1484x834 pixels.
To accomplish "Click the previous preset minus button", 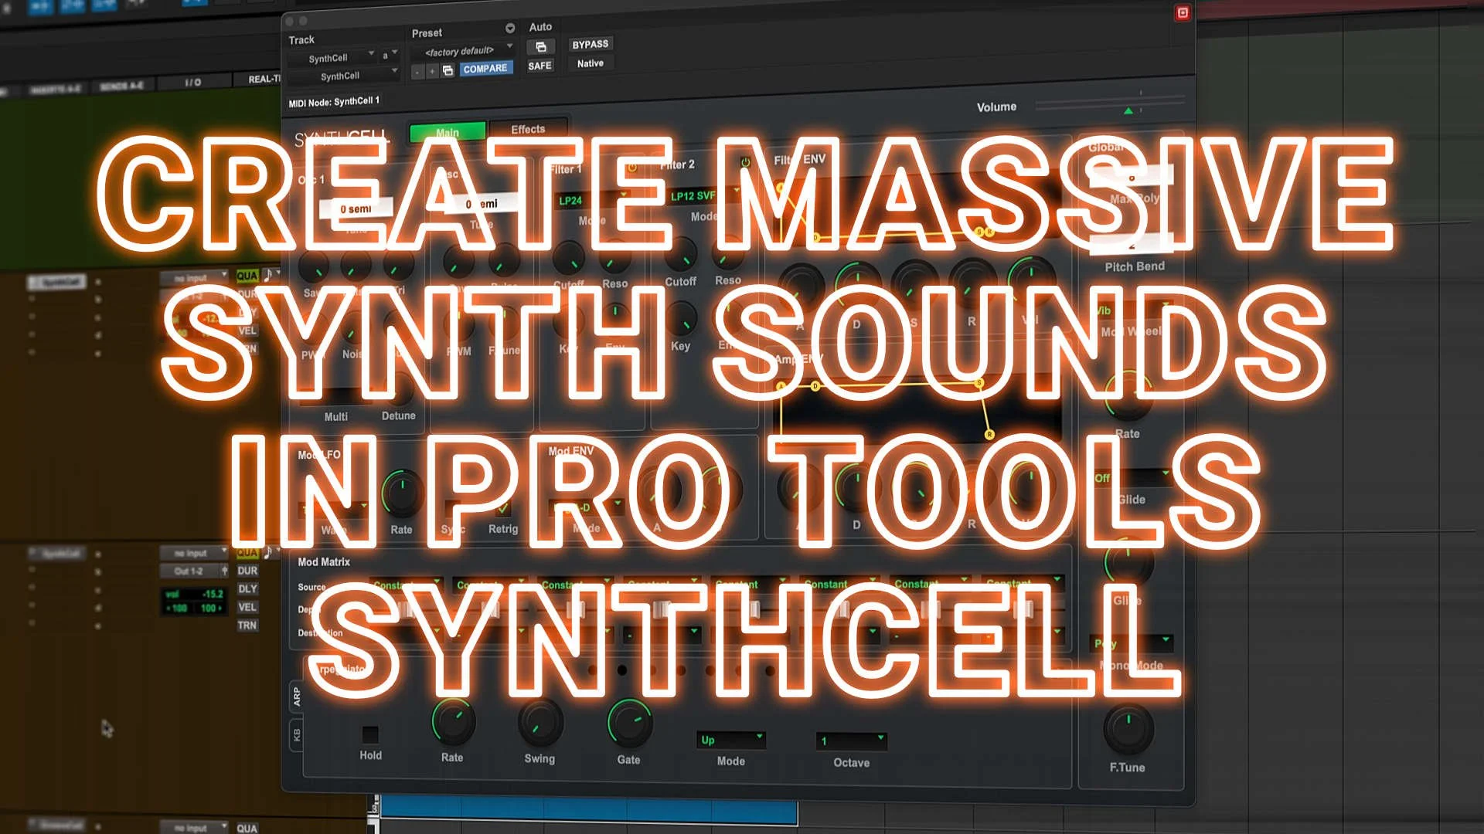I will point(417,72).
